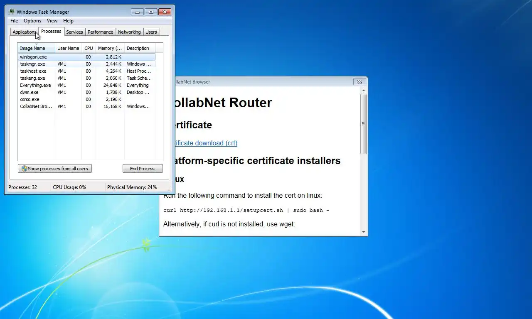The image size is (532, 319).
Task: Select the taskhost.exe process row
Action: click(x=86, y=71)
